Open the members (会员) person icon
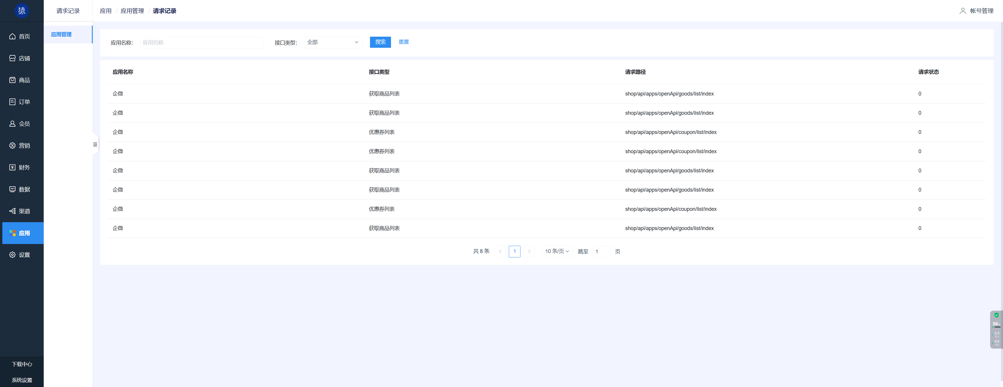Viewport: 1003px width, 387px height. (x=13, y=124)
